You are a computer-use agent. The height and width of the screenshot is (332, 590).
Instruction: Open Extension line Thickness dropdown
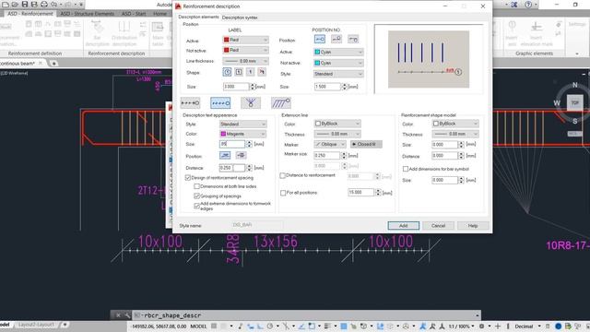coord(337,134)
